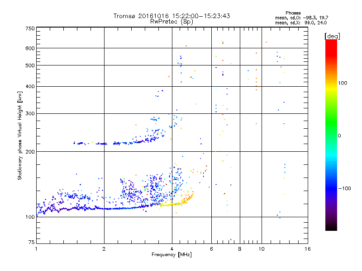Click the "Phases" heading at top right

pyautogui.click(x=293, y=13)
